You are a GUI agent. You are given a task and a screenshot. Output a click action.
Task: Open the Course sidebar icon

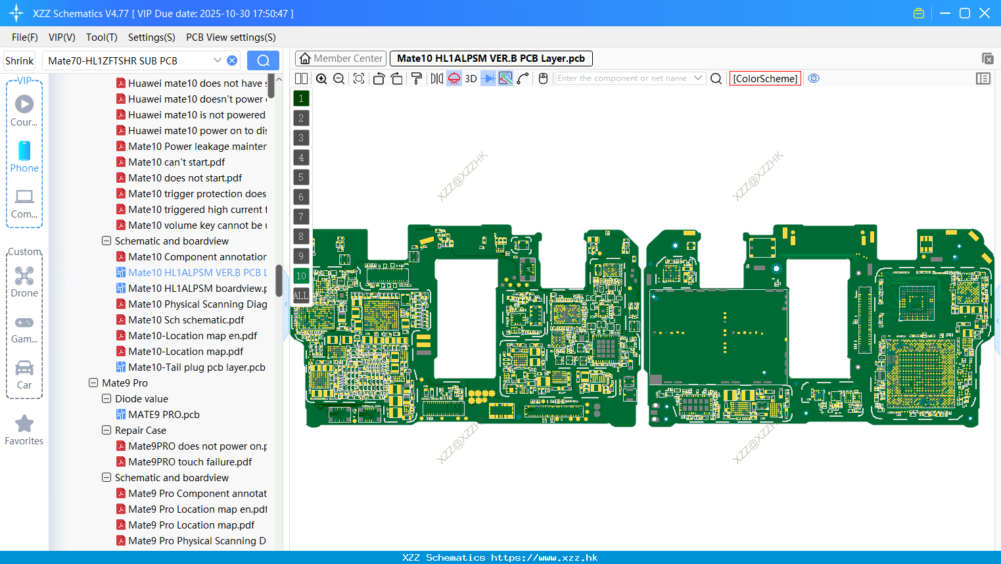coord(24,111)
